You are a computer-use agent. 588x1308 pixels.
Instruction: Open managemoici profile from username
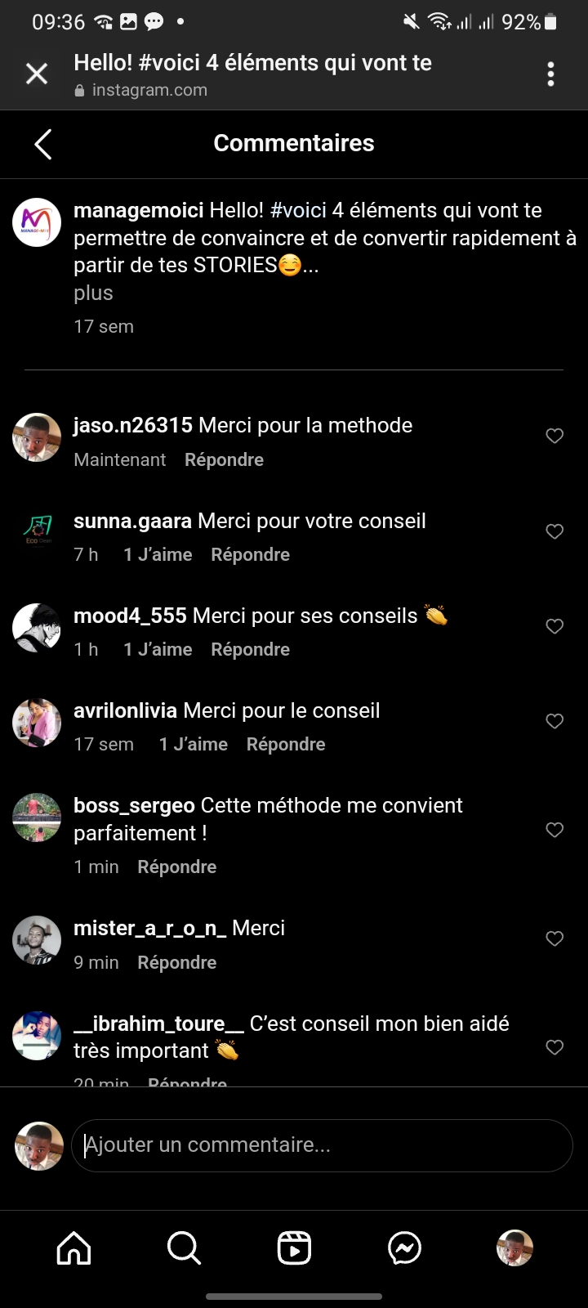point(138,211)
